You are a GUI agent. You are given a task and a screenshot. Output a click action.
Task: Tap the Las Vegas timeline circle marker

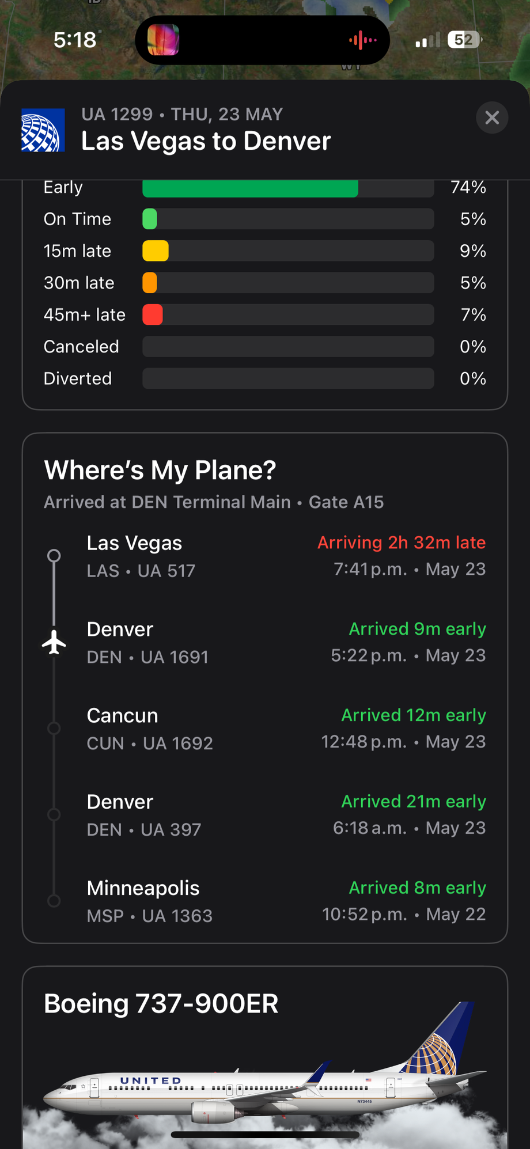pyautogui.click(x=54, y=556)
